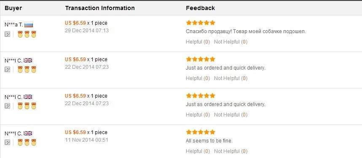Click the US $6.59 price dated 29 Dec 2014
This screenshot has width=362, height=158.
pyautogui.click(x=75, y=23)
